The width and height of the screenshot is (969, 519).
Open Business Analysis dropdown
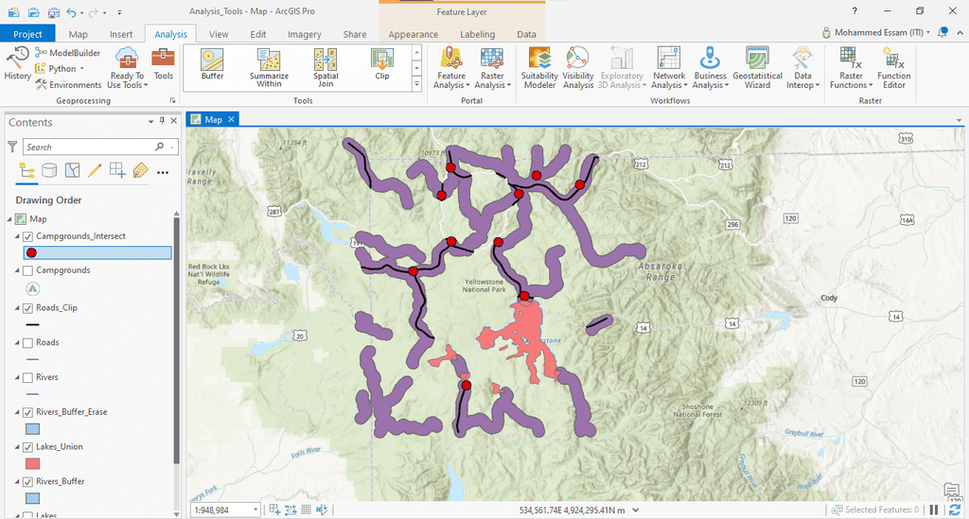(x=710, y=68)
